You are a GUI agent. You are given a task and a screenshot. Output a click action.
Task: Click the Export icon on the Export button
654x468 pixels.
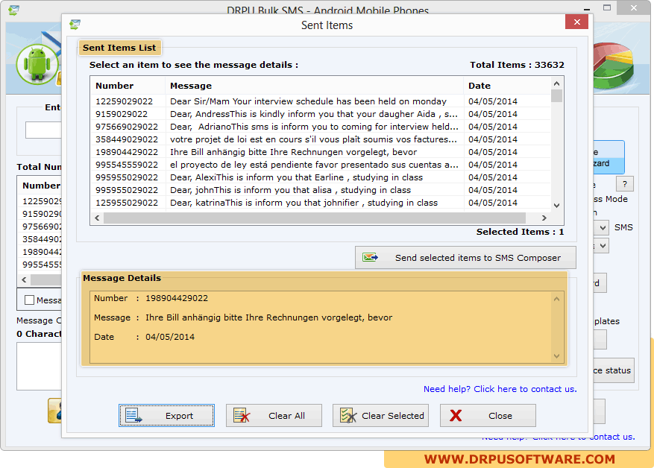coord(133,416)
